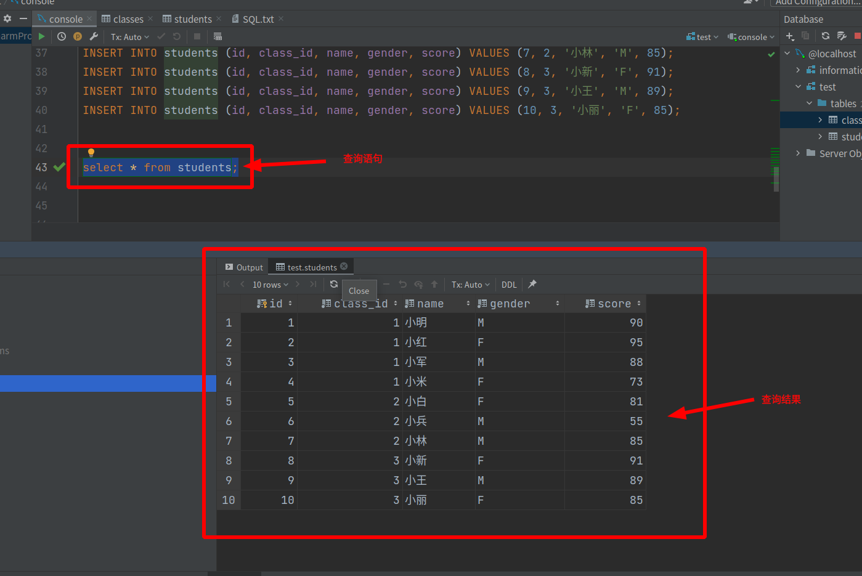Reload the test.students result page
The image size is (862, 576).
click(334, 284)
